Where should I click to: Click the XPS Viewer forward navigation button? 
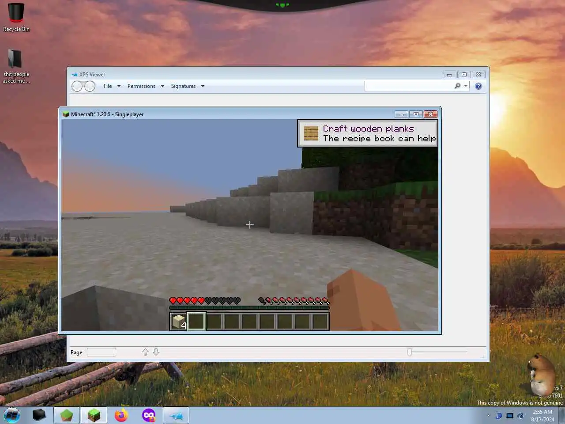[90, 86]
